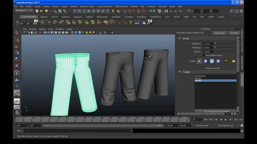
Task: Click the lock selection icon in status line
Action: click(x=113, y=11)
